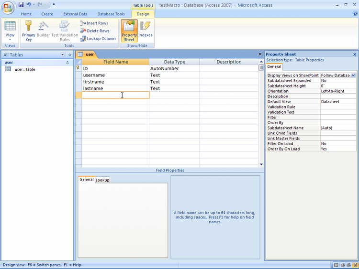This screenshot has width=359, height=269.
Task: Select the 'lastname' field name cell
Action: (115, 88)
